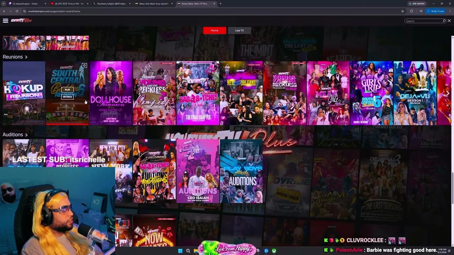The height and width of the screenshot is (255, 454).
Task: Close the Nowthats_tvfights X tab
Action: 130,4
